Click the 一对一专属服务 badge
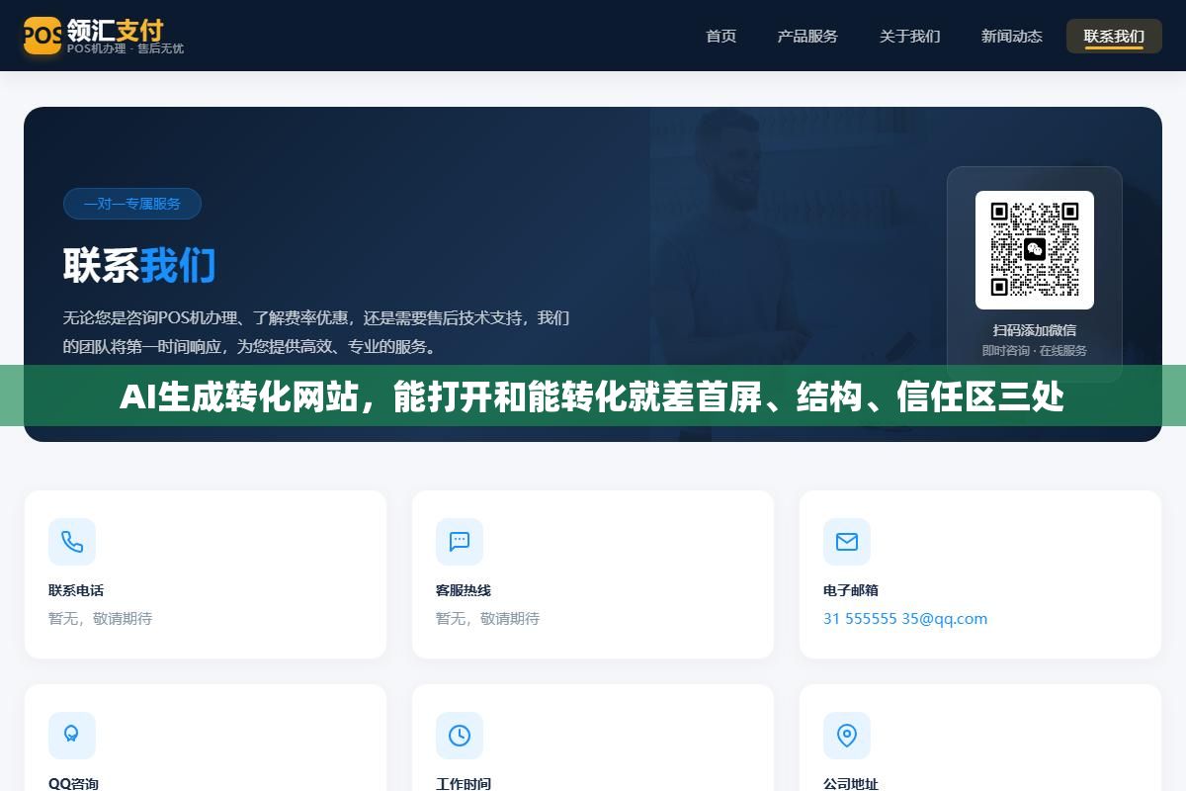The width and height of the screenshot is (1186, 791). [x=132, y=204]
